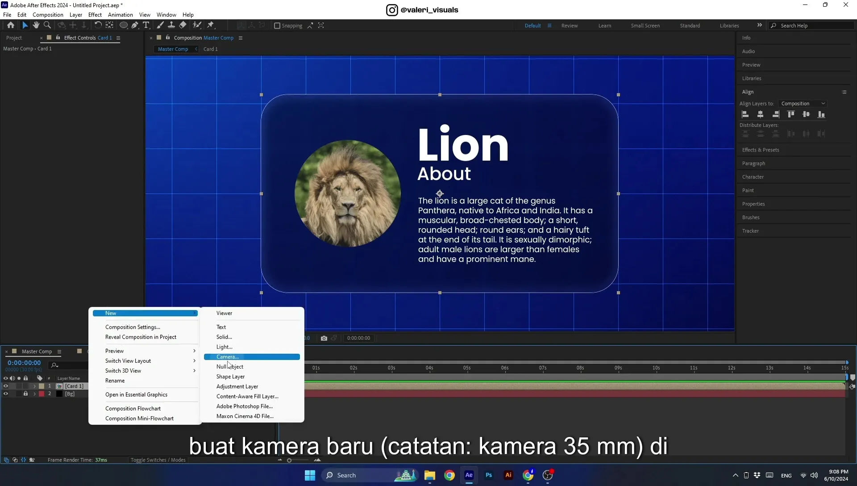Align layers to left edge
Image resolution: width=857 pixels, height=486 pixels.
[745, 114]
